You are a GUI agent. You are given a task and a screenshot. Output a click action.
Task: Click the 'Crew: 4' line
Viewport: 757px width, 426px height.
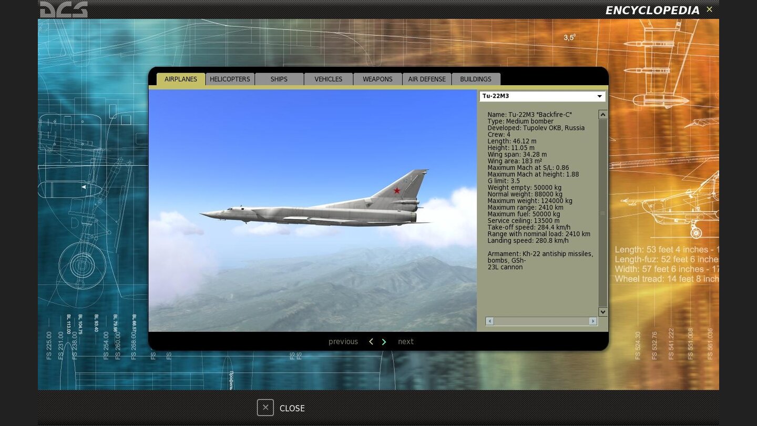tap(499, 135)
